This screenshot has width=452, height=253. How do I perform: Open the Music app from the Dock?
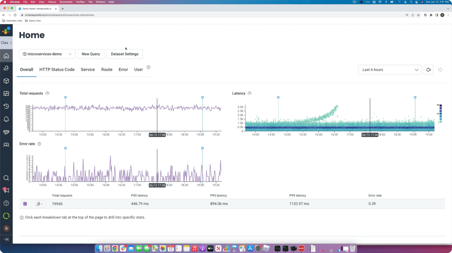pyautogui.click(x=194, y=248)
